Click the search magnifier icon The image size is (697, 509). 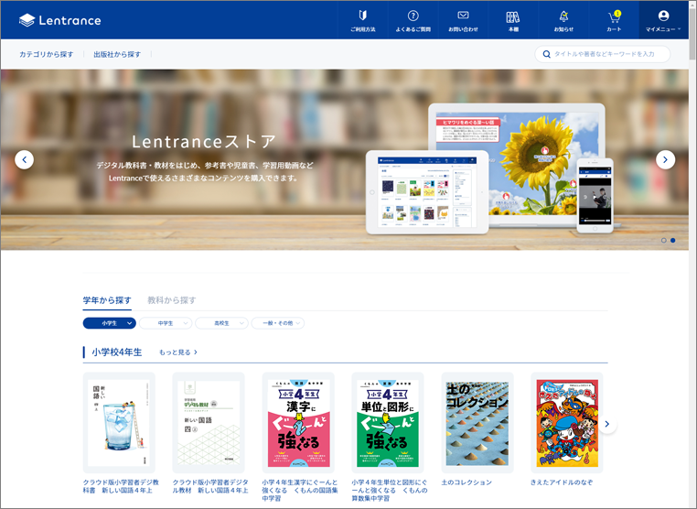[547, 54]
